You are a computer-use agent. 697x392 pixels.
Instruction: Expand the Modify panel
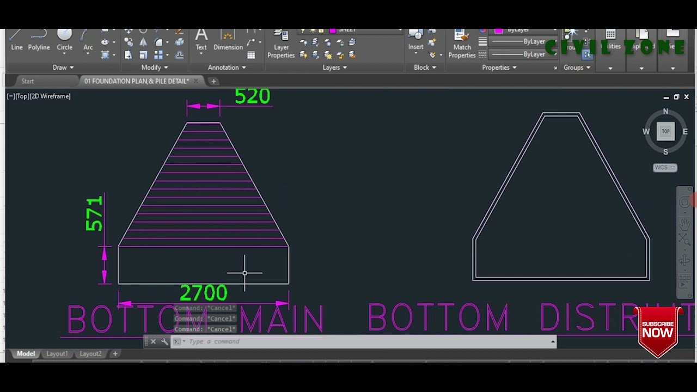point(155,68)
